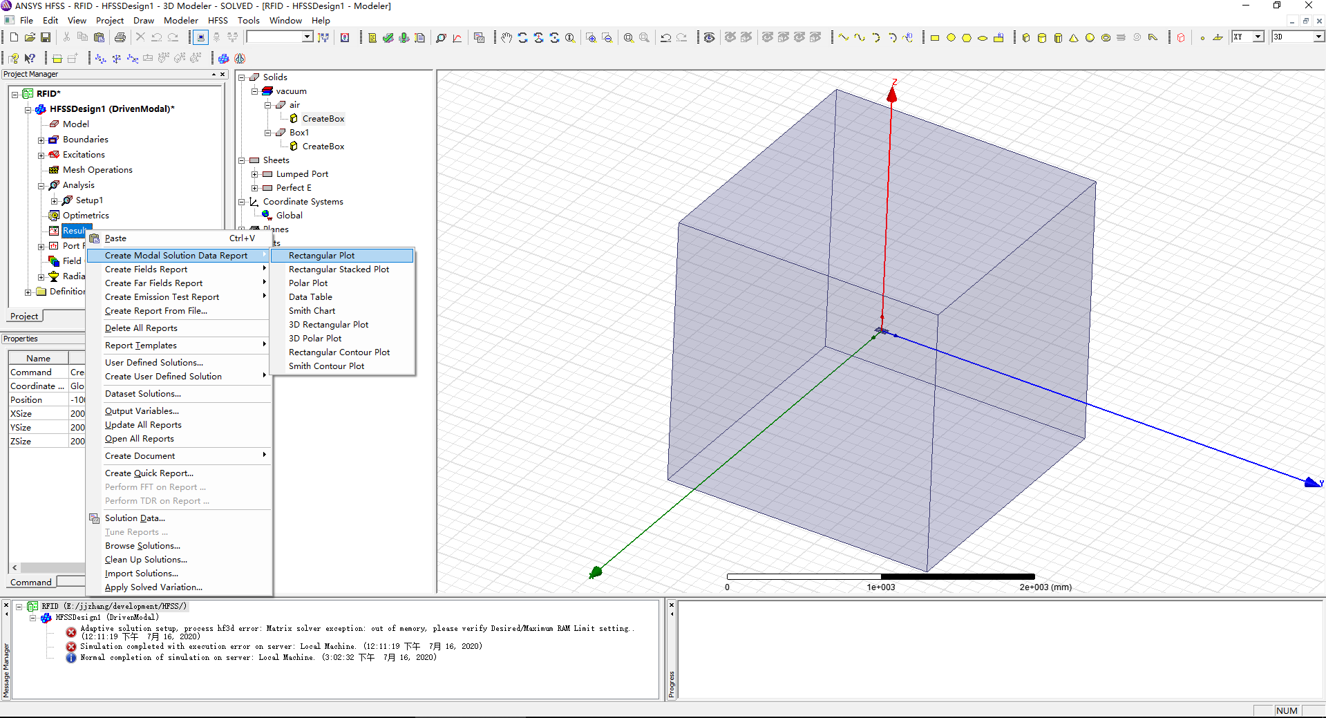Click the Print icon in the toolbar
This screenshot has height=718, width=1326.
(x=120, y=37)
